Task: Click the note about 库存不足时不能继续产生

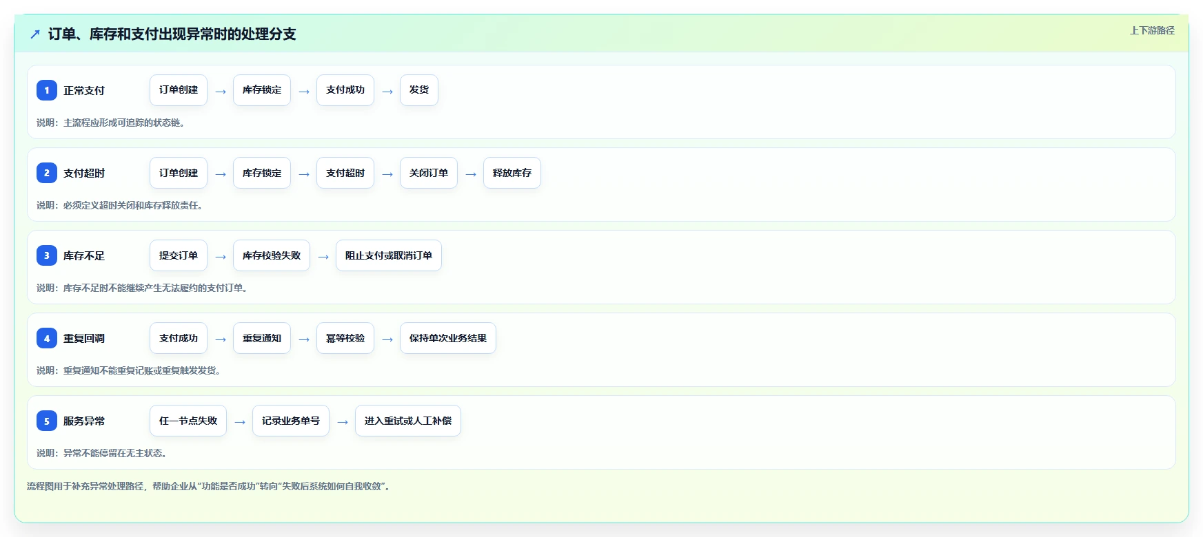Action: [142, 288]
